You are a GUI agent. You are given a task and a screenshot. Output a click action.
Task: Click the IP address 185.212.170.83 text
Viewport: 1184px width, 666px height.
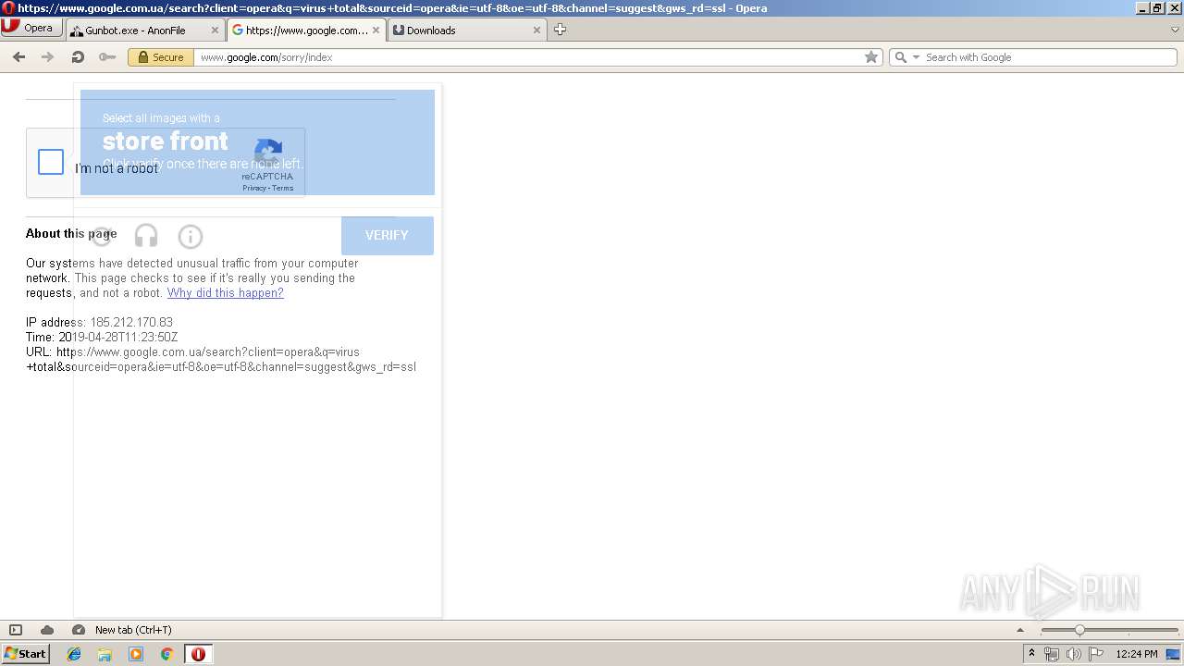(131, 322)
